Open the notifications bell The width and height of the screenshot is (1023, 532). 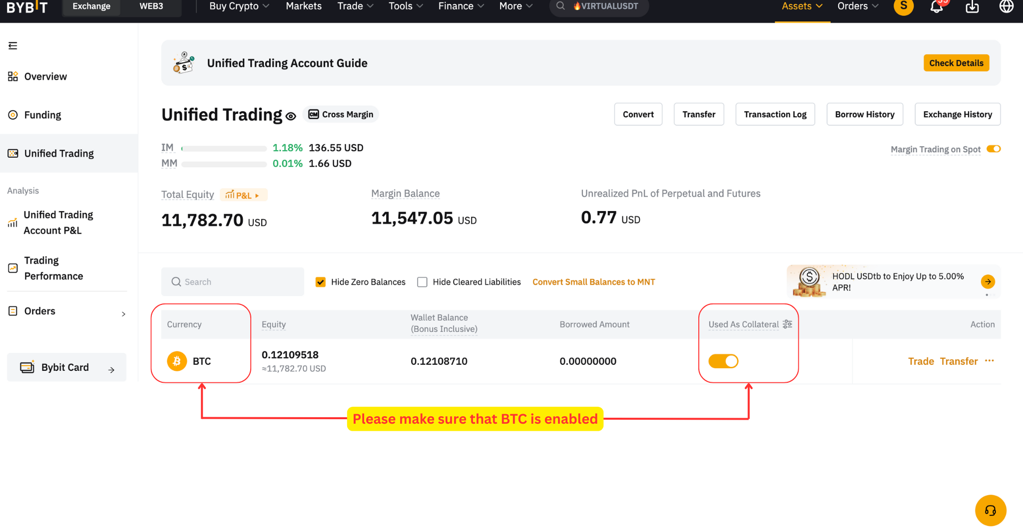coord(937,6)
